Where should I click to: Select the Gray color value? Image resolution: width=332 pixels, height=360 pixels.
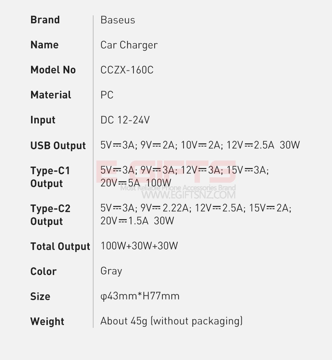coord(111,271)
